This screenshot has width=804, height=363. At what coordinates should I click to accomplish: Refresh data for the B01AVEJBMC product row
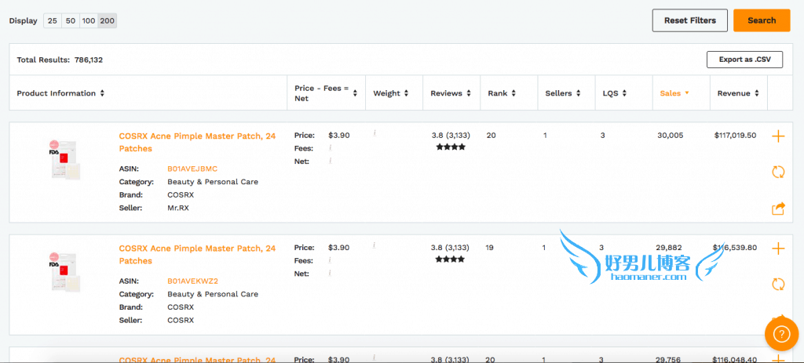778,172
